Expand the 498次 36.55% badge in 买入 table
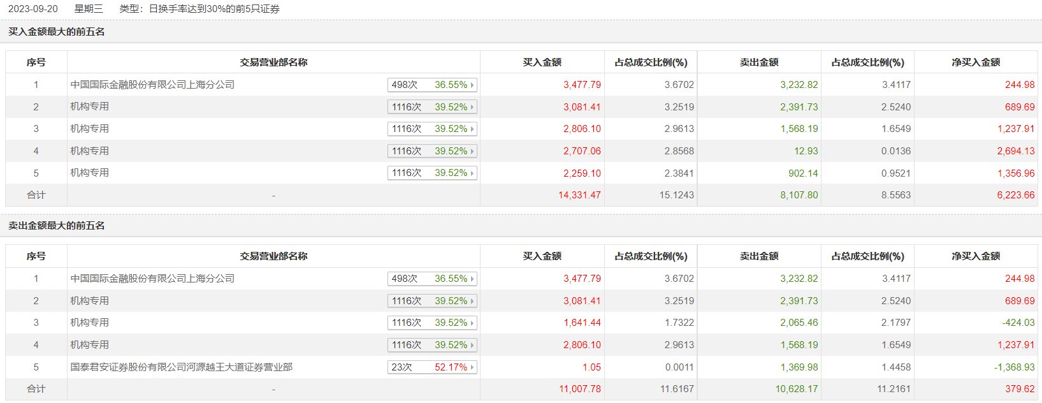1042x403 pixels. point(432,85)
